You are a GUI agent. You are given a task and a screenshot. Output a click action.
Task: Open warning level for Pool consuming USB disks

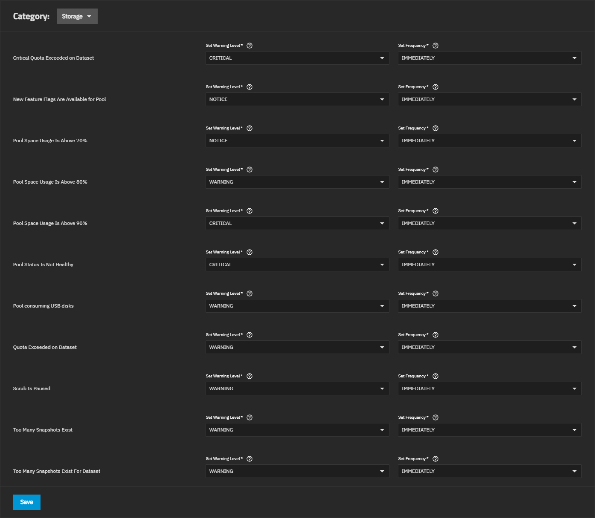[297, 306]
